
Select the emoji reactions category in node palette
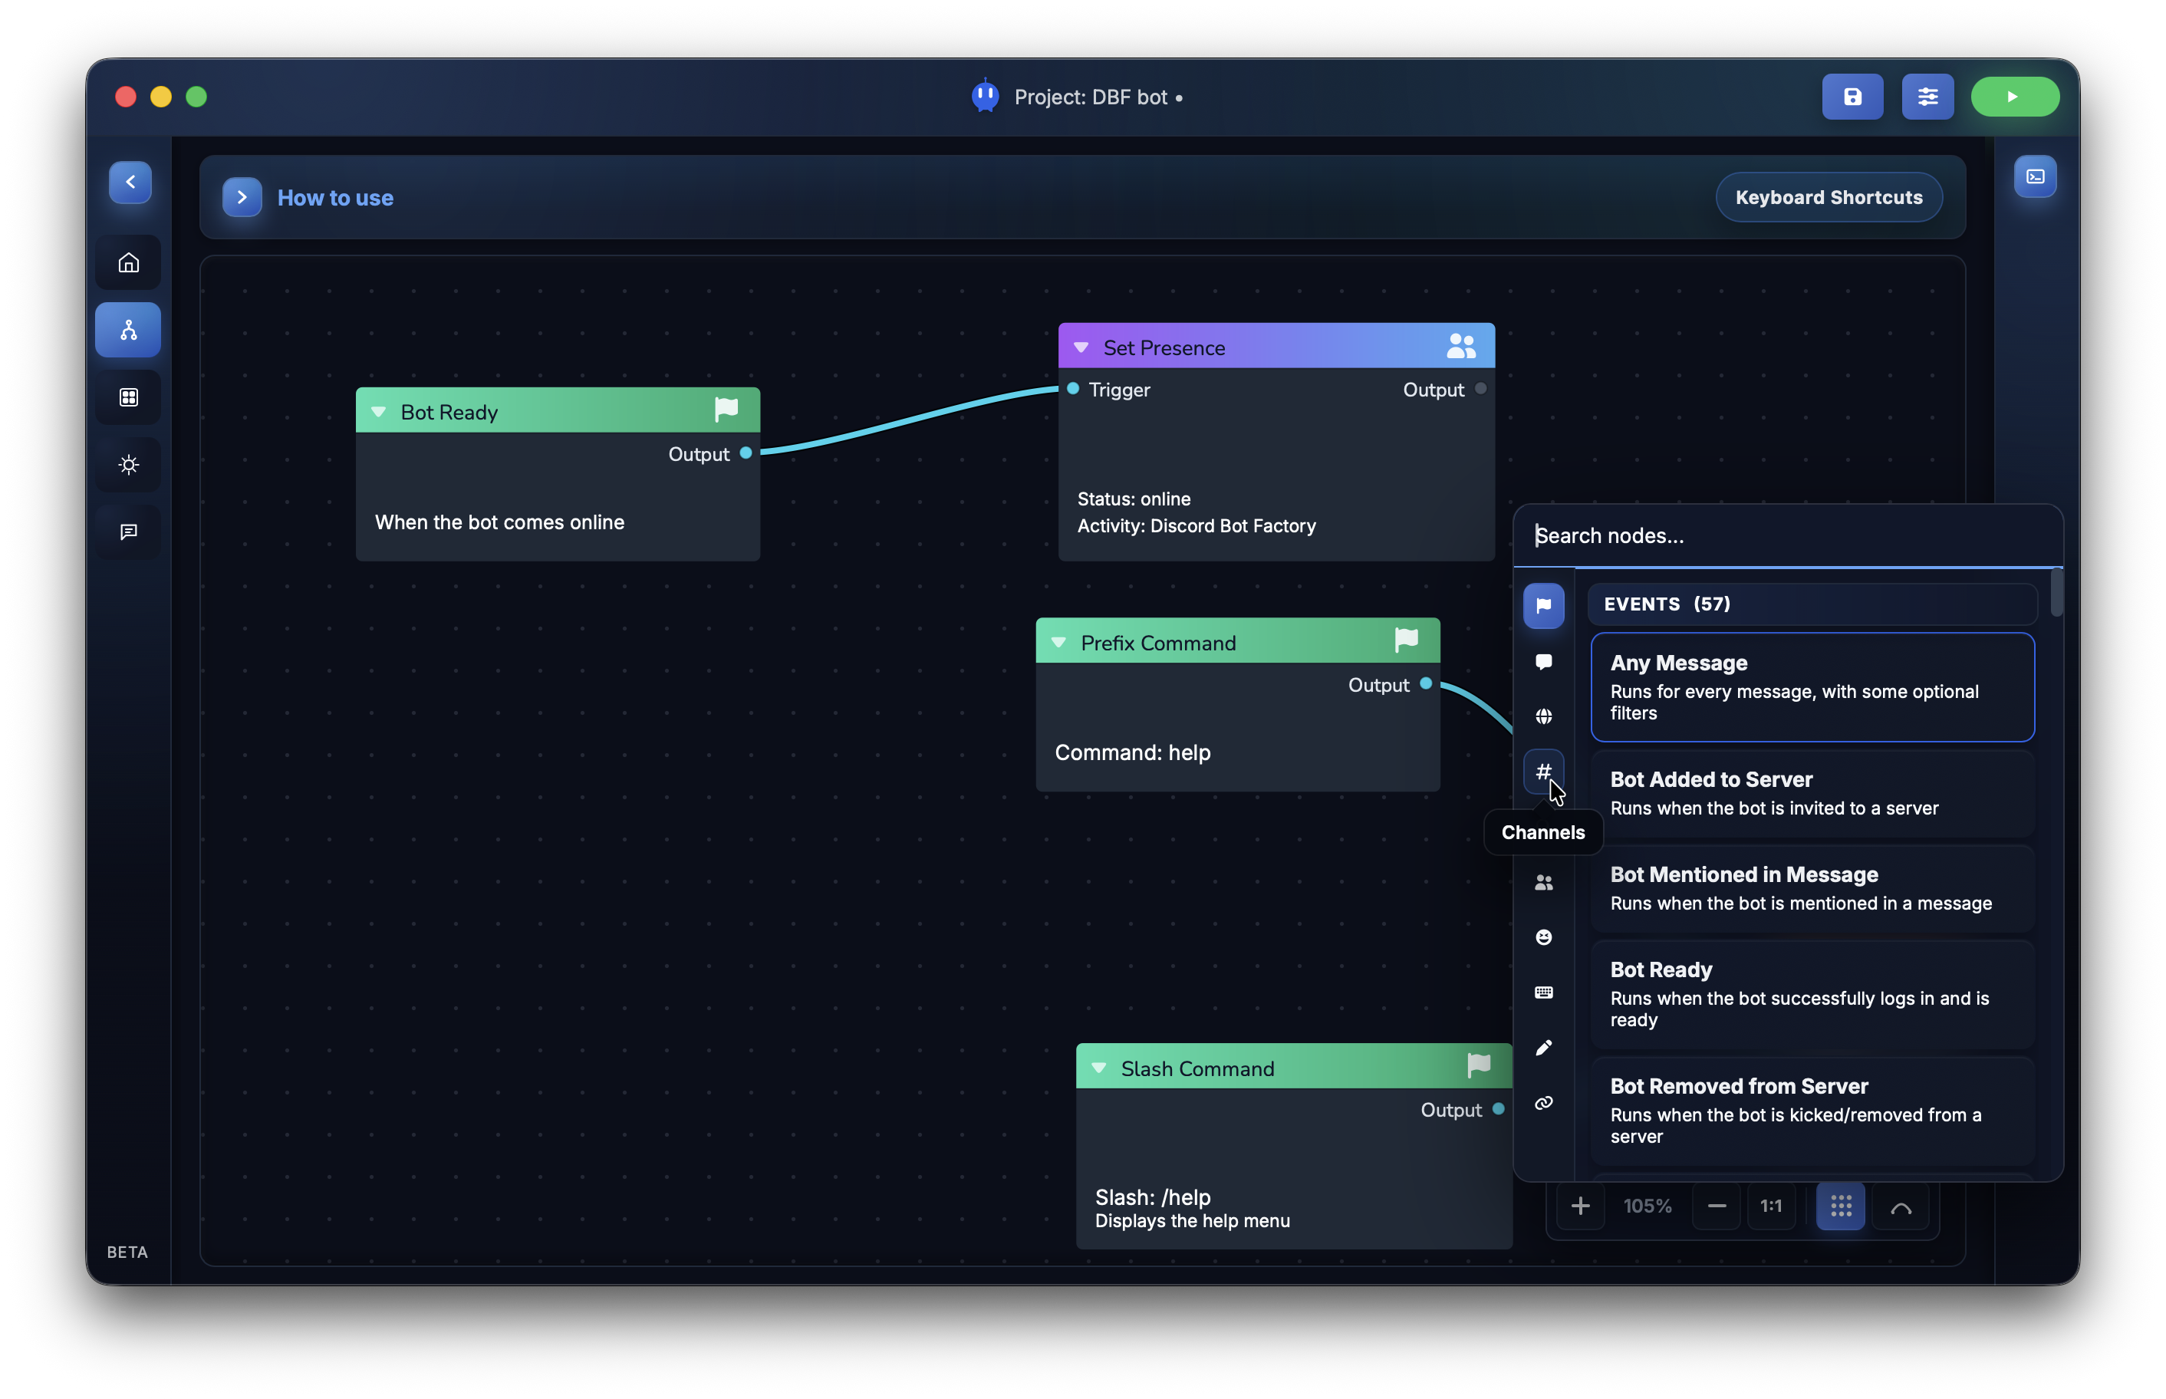tap(1544, 937)
